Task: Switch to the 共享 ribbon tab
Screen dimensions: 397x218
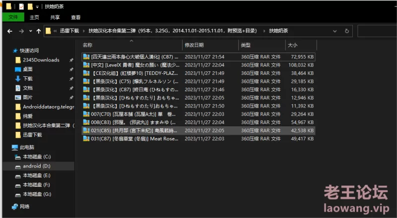Action: coord(55,17)
